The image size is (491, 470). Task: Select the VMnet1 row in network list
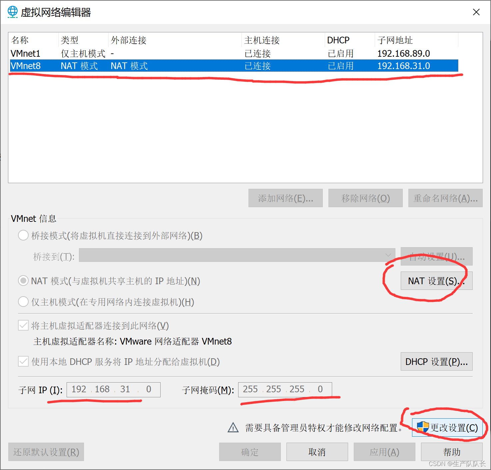coord(234,53)
